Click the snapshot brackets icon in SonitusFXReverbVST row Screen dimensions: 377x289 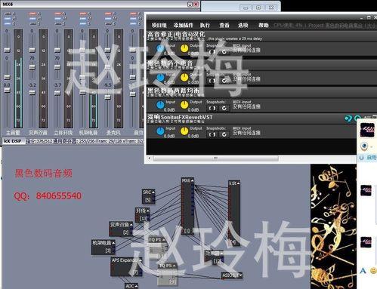(x=212, y=134)
